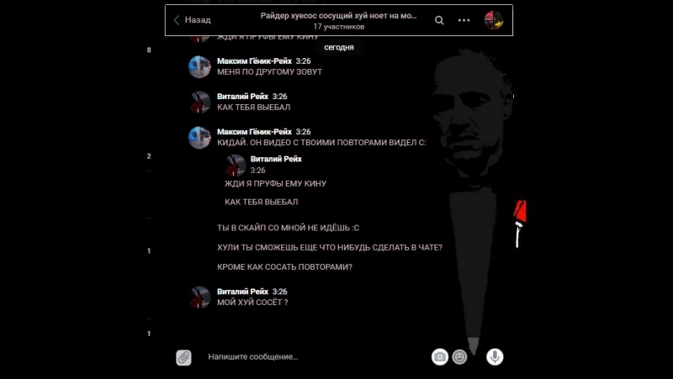Viewport: 673px width, 379px height.
Task: Click the 17 участников members count
Action: pyautogui.click(x=339, y=27)
